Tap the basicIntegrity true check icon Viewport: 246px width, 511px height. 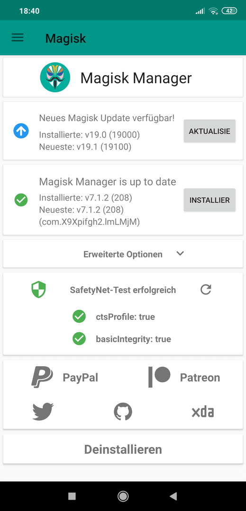pyautogui.click(x=79, y=339)
